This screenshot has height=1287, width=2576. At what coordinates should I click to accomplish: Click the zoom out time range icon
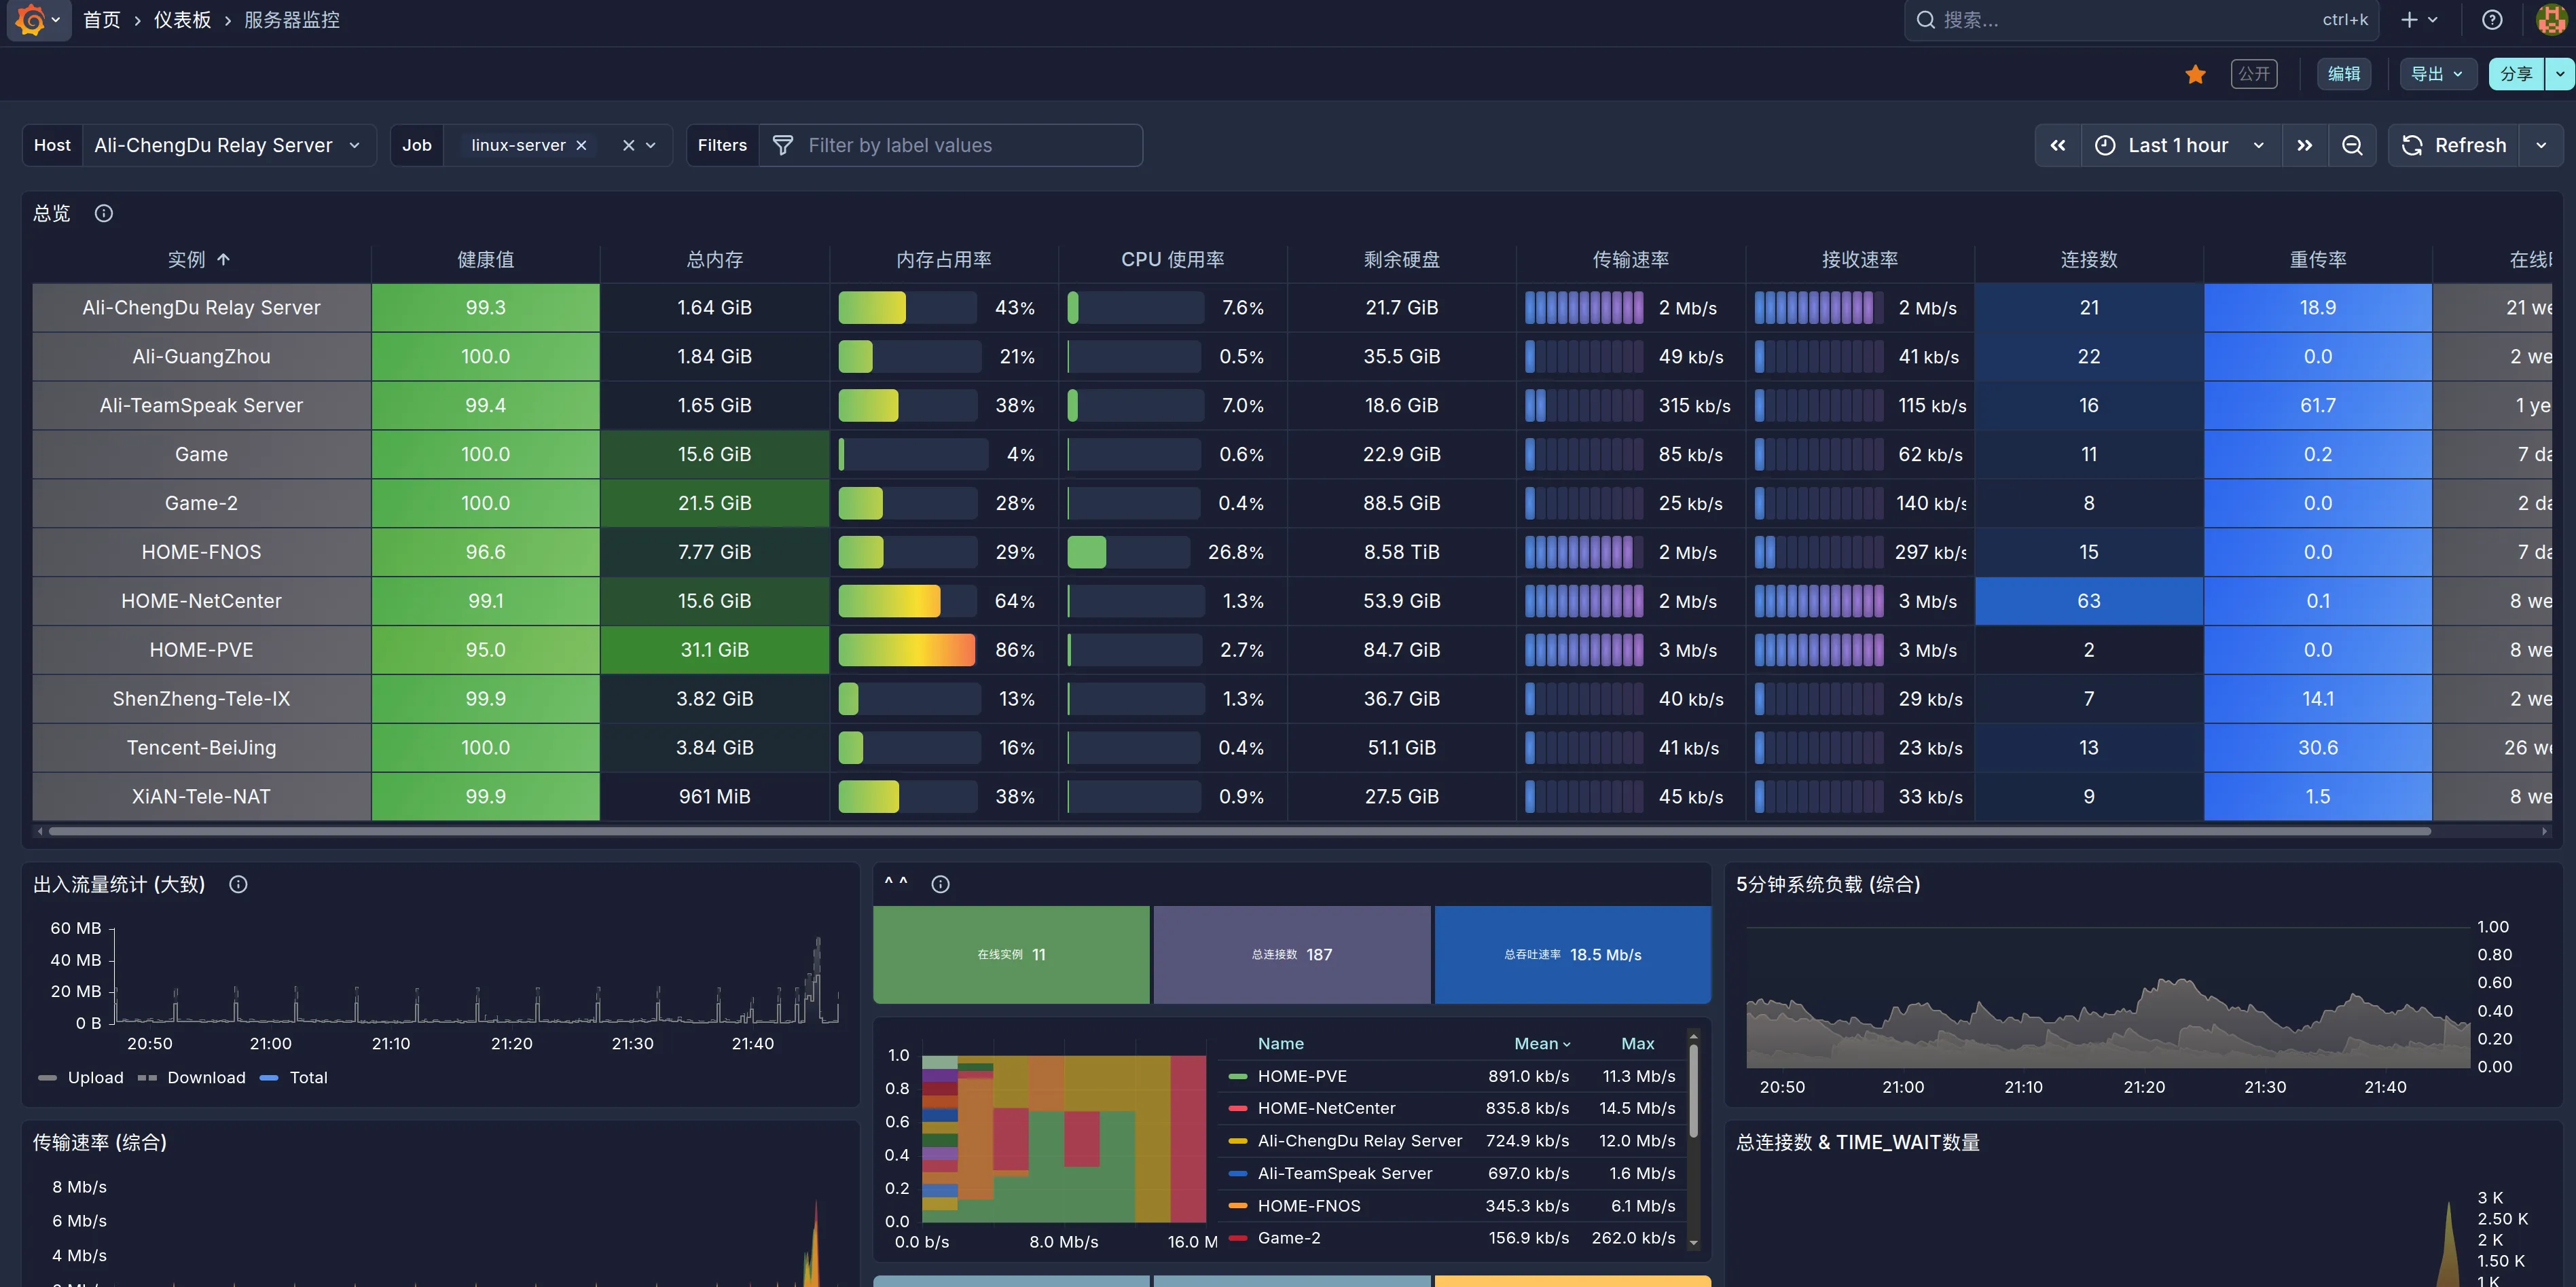tap(2352, 146)
